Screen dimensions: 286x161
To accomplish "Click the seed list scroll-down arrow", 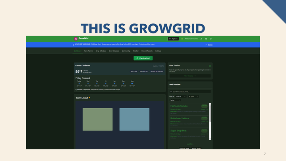I will click(x=210, y=139).
